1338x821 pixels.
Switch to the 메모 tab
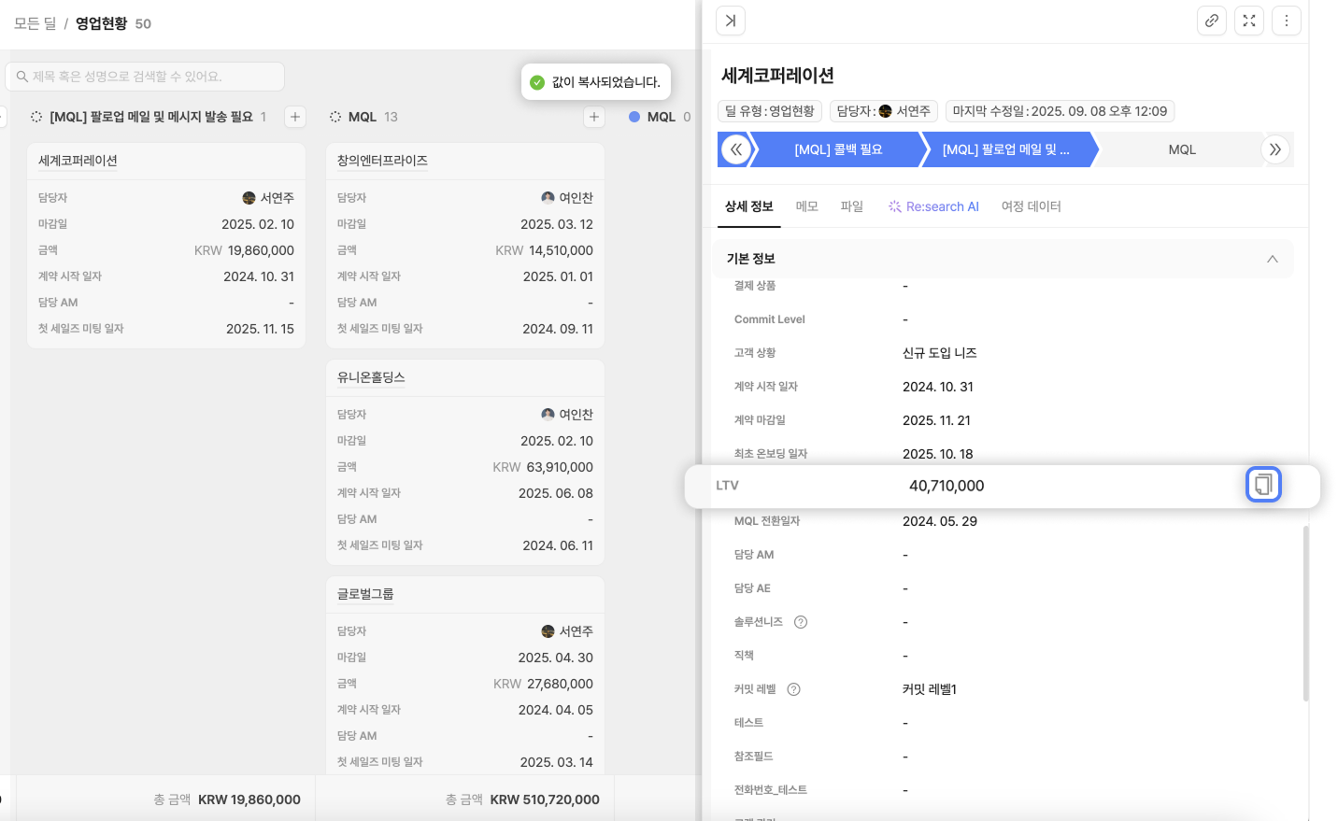[x=806, y=206]
